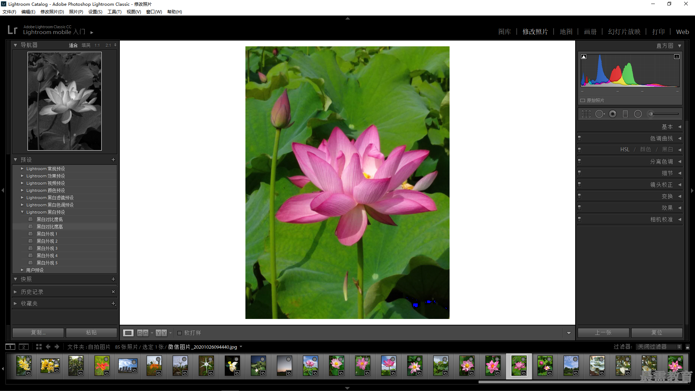
Task: Toggle shadow clipping indicator in histogram
Action: pos(584,56)
